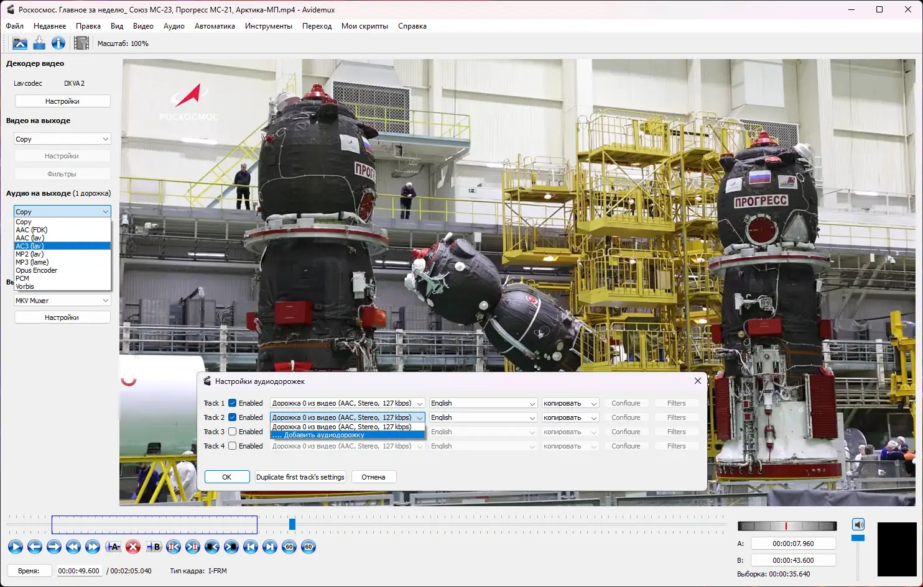Open the Справка menu
Viewport: 923px width, 587px height.
pyautogui.click(x=412, y=26)
